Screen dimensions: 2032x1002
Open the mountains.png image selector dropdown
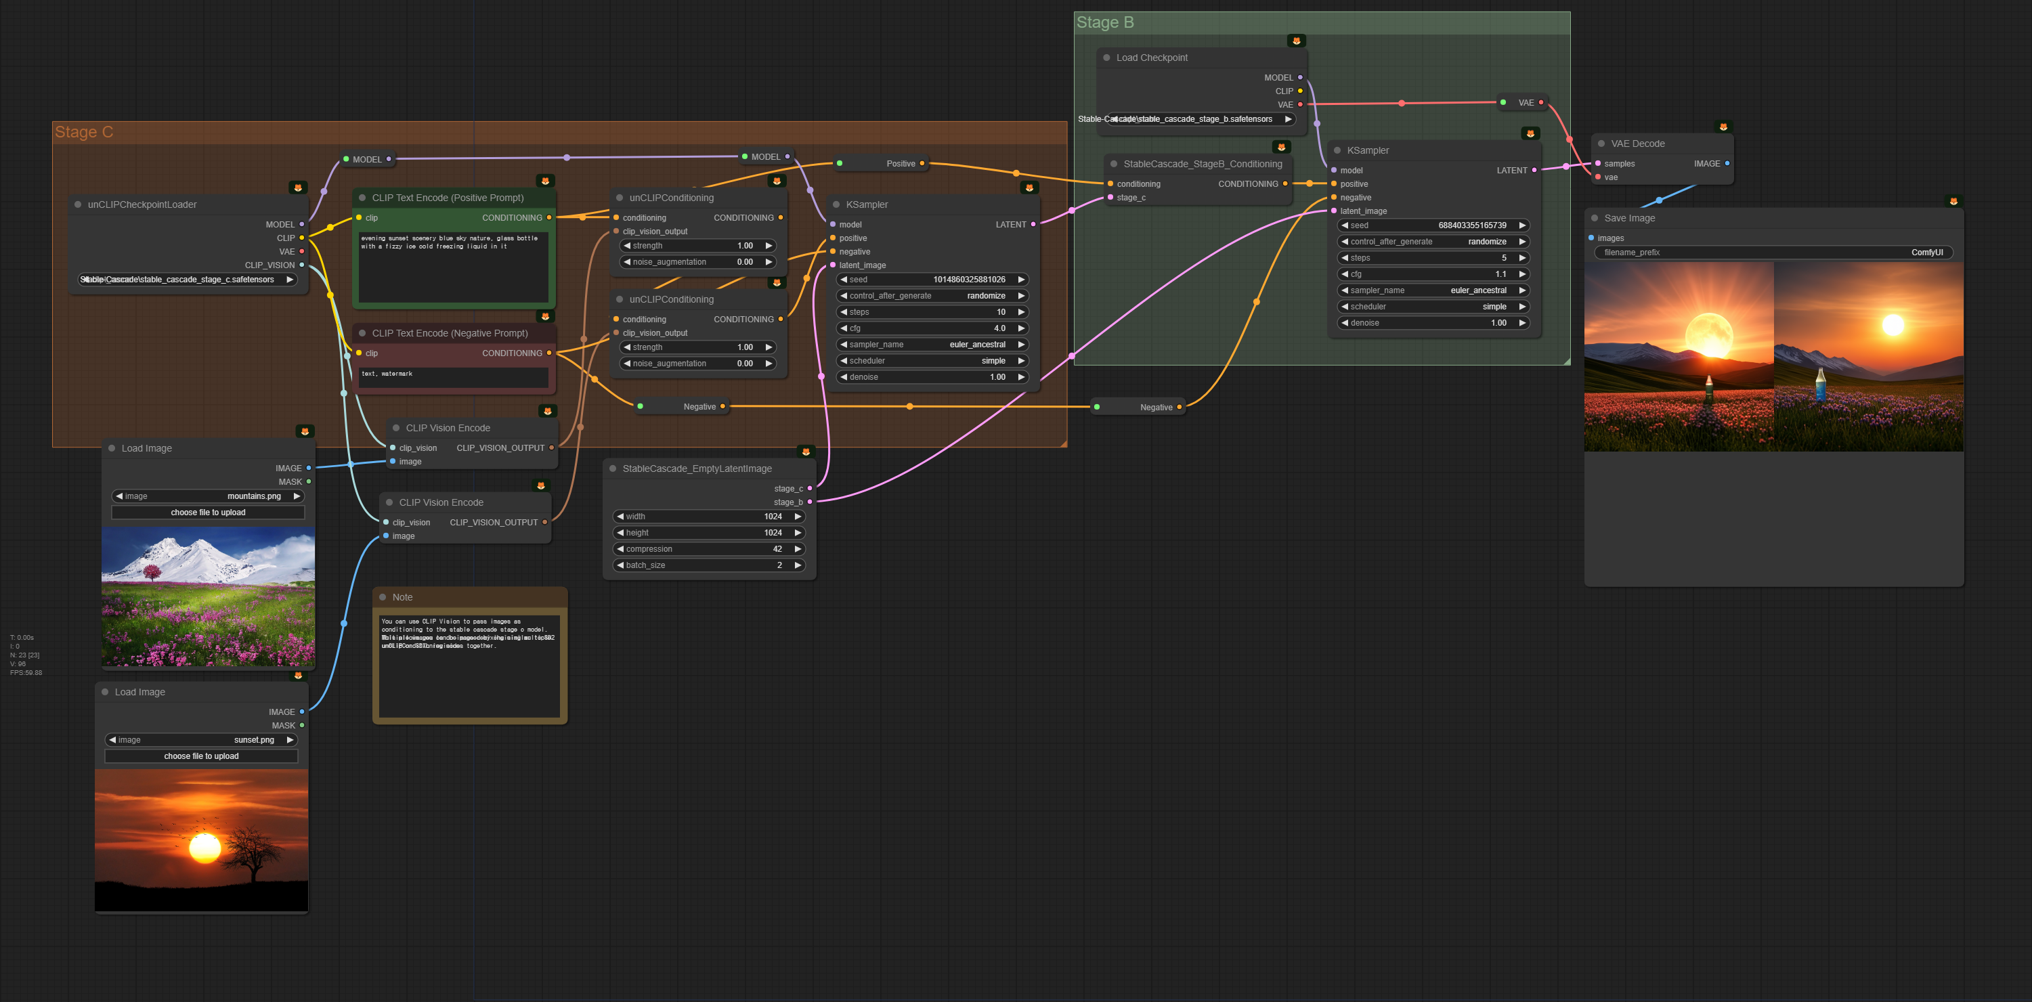coord(209,496)
